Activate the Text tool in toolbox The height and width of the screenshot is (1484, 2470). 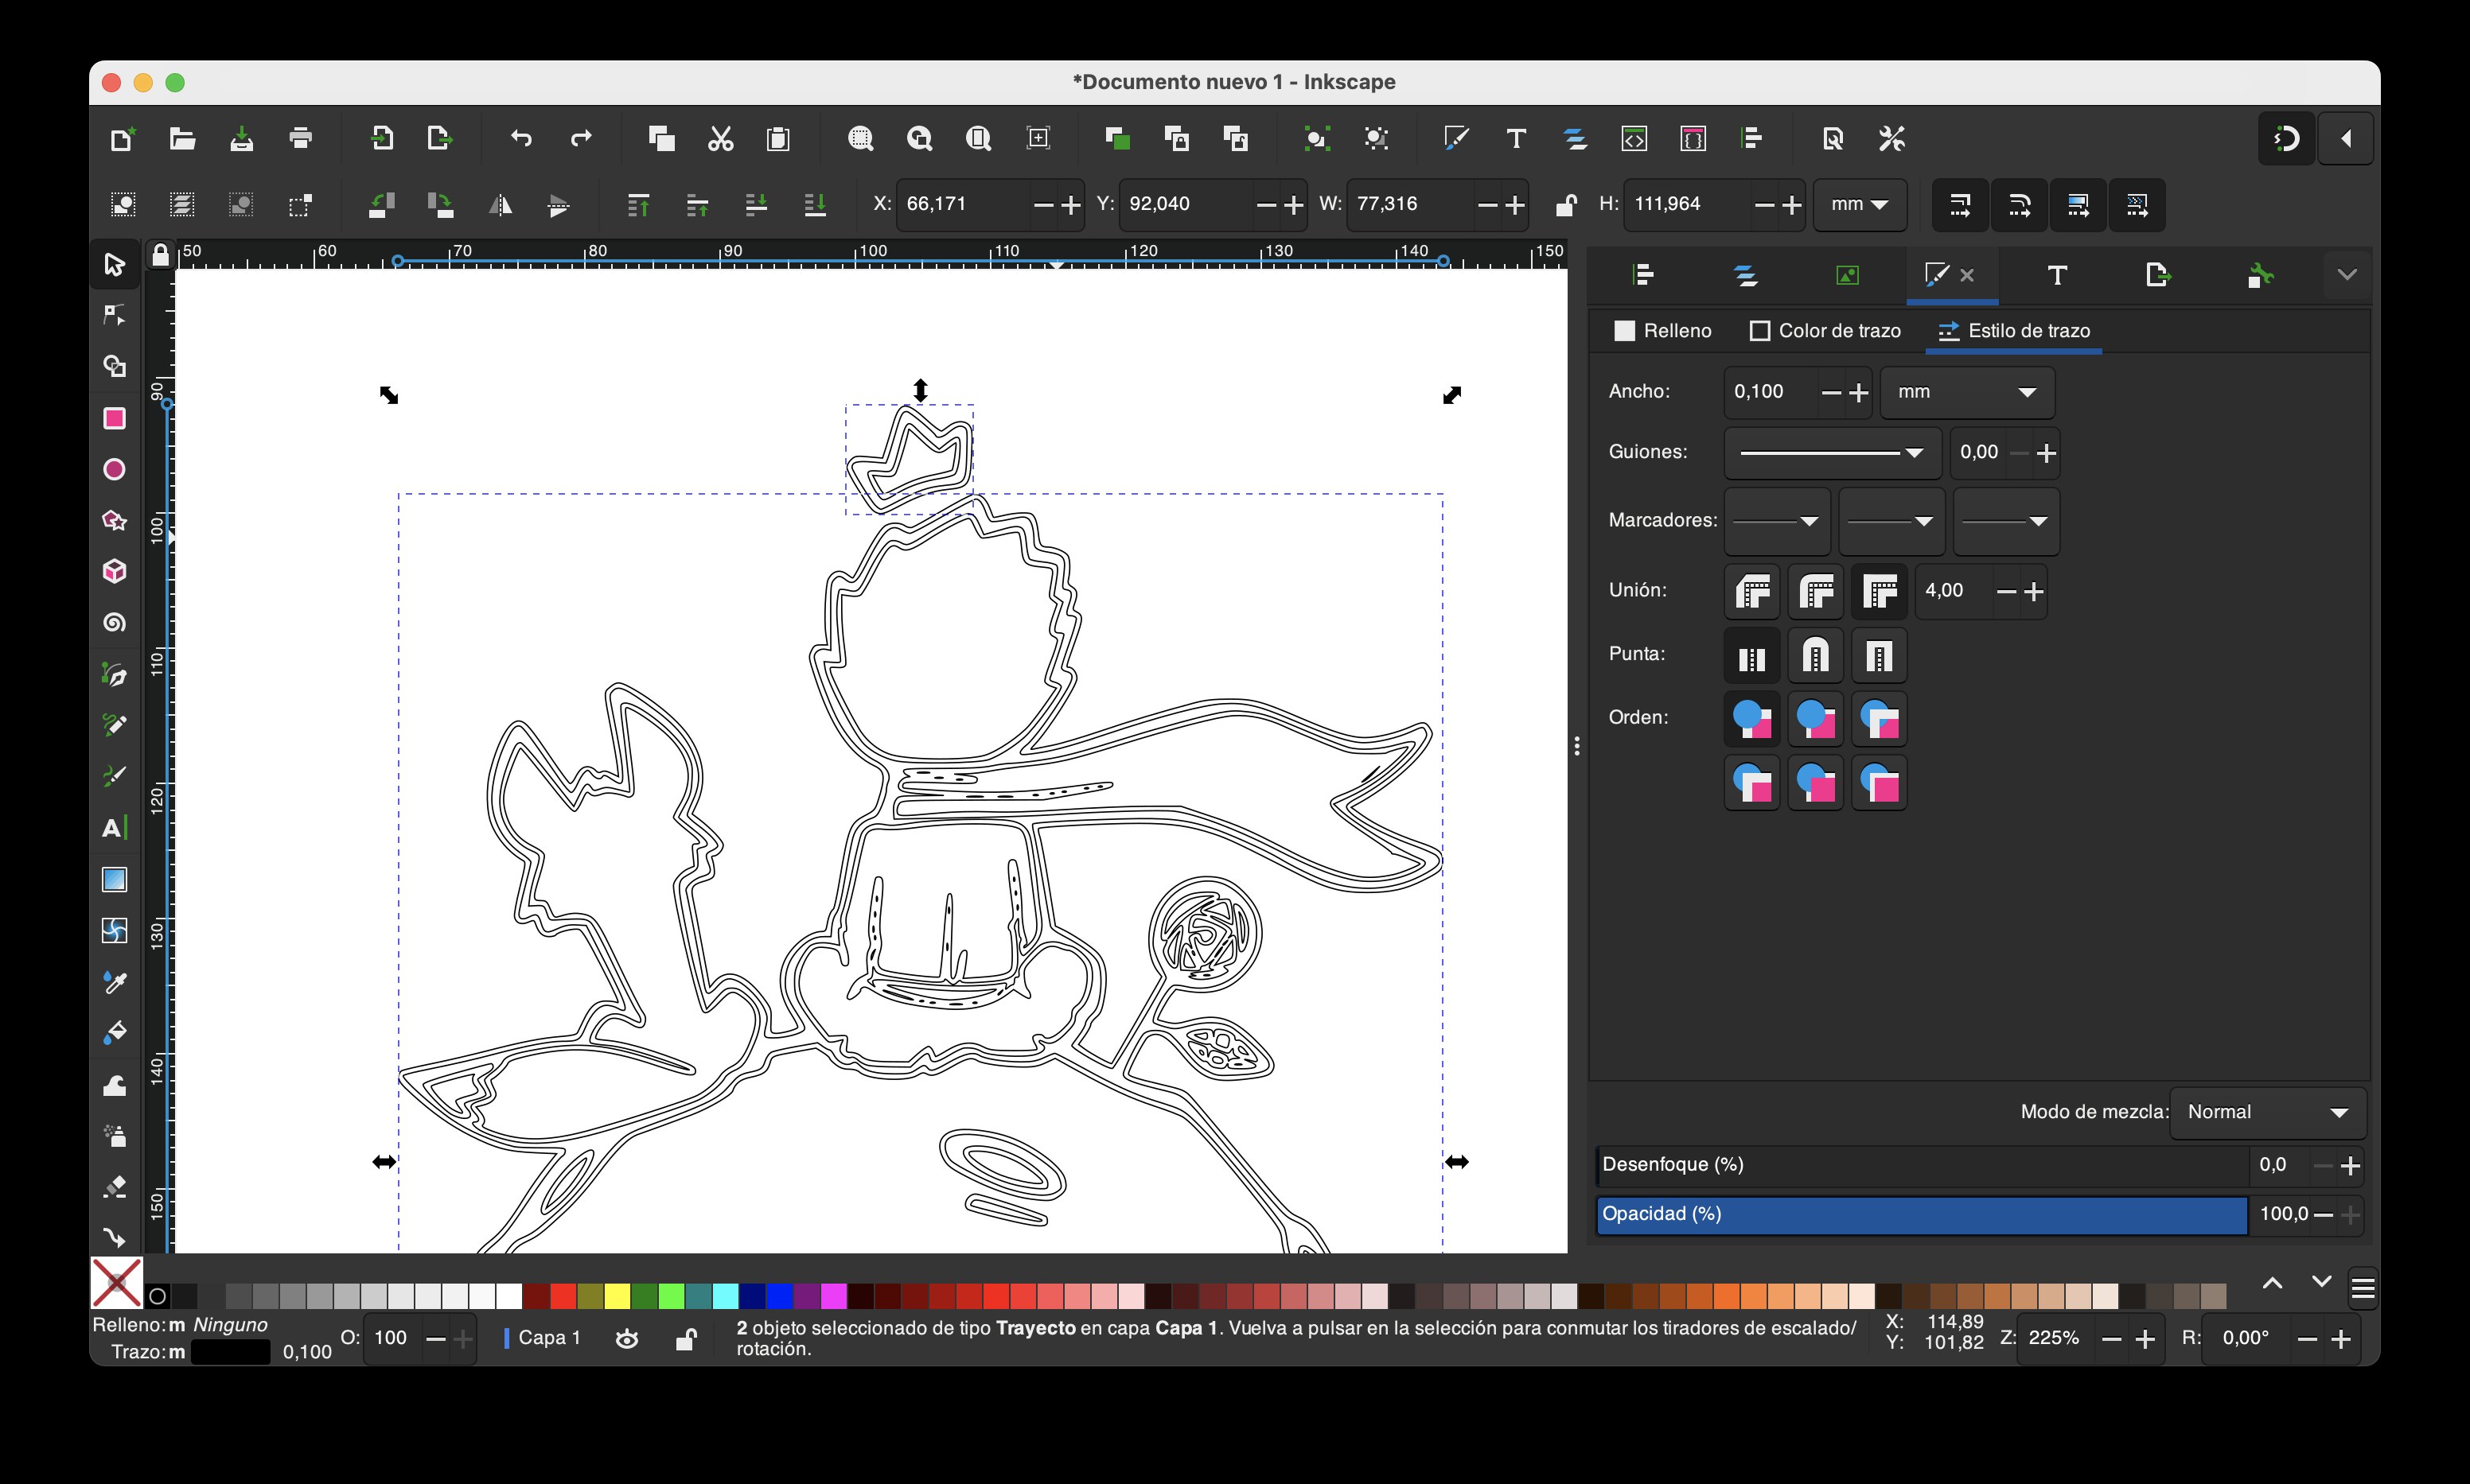[114, 828]
